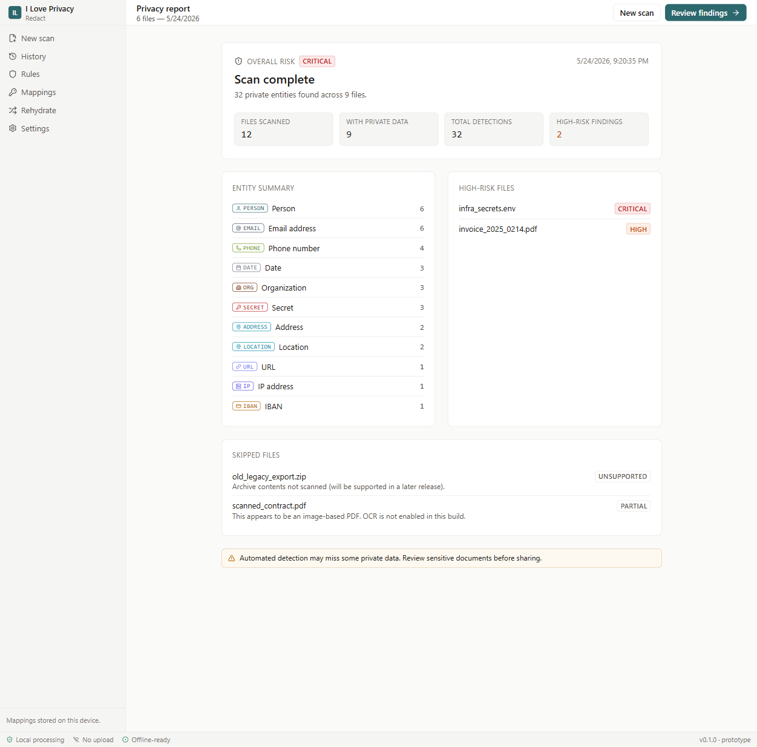This screenshot has width=757, height=747.
Task: Click the No upload status icon
Action: click(x=76, y=740)
